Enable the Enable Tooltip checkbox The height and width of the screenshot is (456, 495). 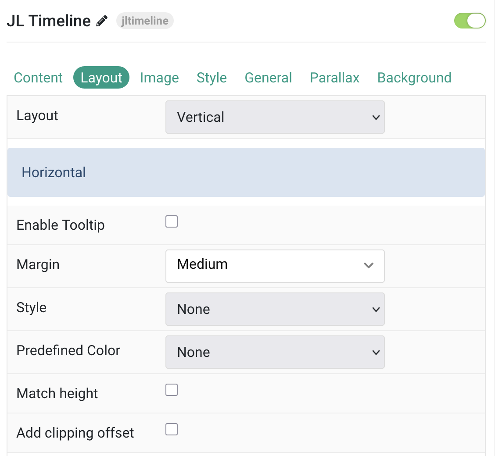tap(172, 222)
